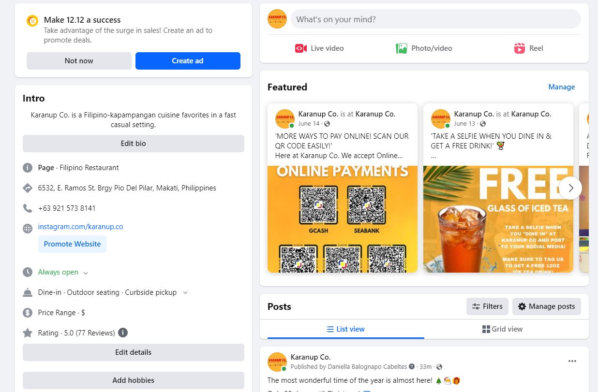Switch to Grid view tab
The height and width of the screenshot is (392, 598).
pyautogui.click(x=502, y=329)
